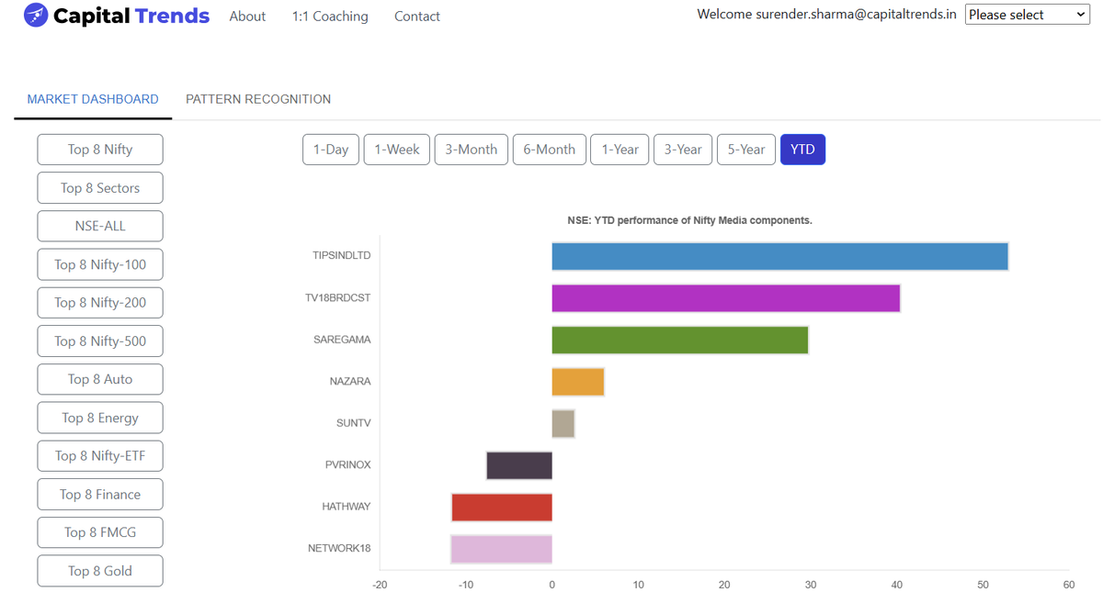Select the 5-Year timeframe

[x=746, y=150]
